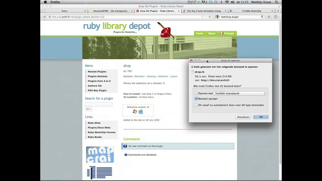
Task: Switch to the Trimble SketchUp tab
Action: tap(252, 11)
